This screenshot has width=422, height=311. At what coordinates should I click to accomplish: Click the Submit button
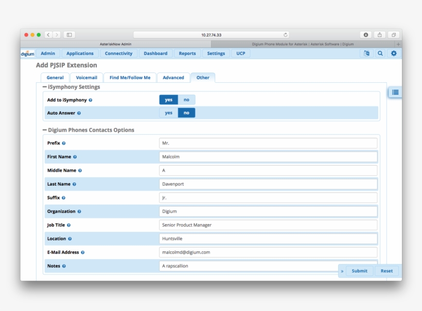pyautogui.click(x=360, y=271)
